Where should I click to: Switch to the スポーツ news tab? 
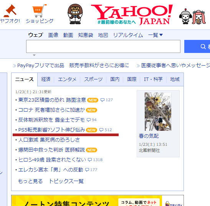pos(93,79)
